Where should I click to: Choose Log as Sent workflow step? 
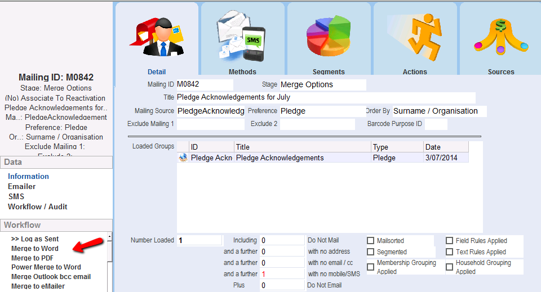pyautogui.click(x=35, y=239)
